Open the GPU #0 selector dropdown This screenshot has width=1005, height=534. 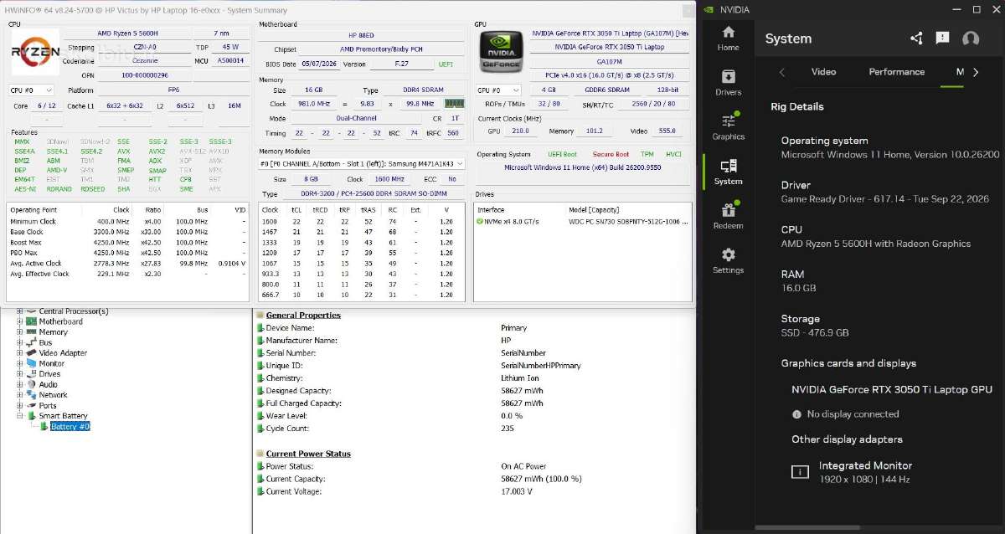[499, 90]
